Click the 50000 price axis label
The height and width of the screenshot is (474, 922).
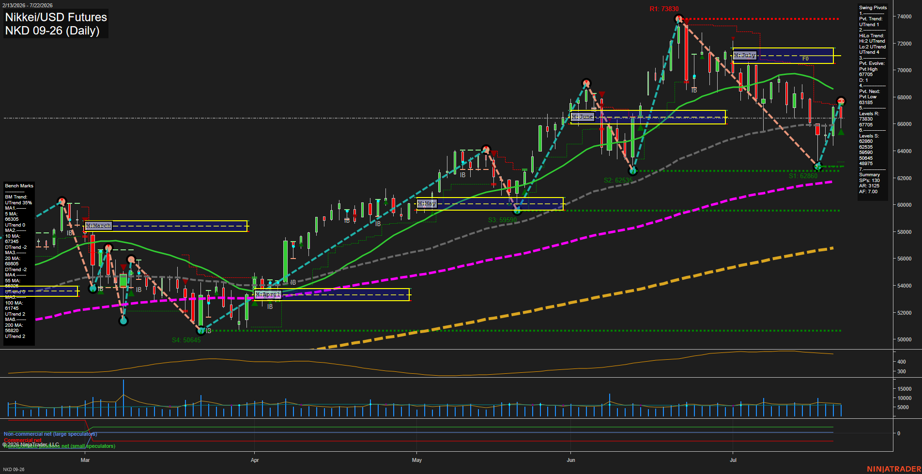coord(904,339)
